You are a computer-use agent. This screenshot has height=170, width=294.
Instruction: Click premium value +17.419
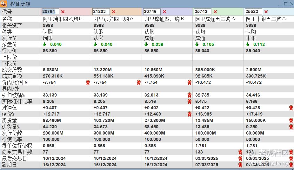[x=254, y=114]
